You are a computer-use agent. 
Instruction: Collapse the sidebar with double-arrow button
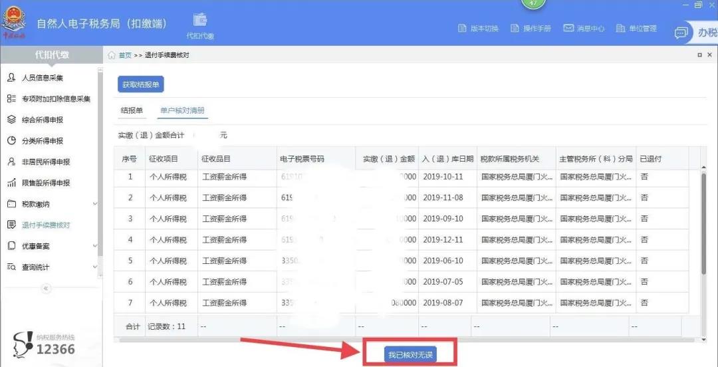46,289
